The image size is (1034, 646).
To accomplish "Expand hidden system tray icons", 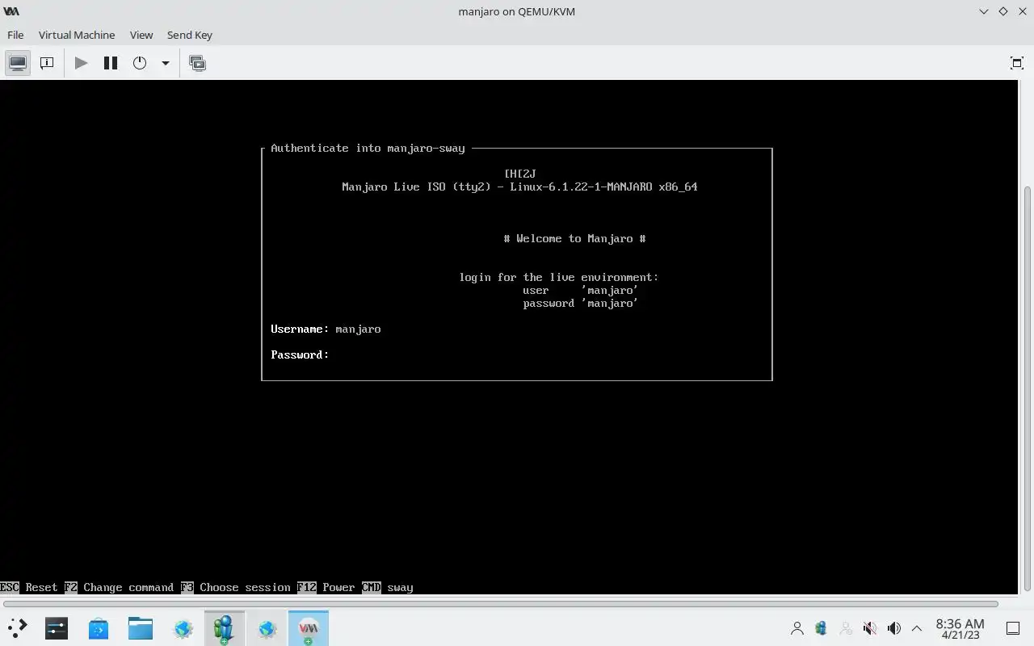I will click(917, 628).
